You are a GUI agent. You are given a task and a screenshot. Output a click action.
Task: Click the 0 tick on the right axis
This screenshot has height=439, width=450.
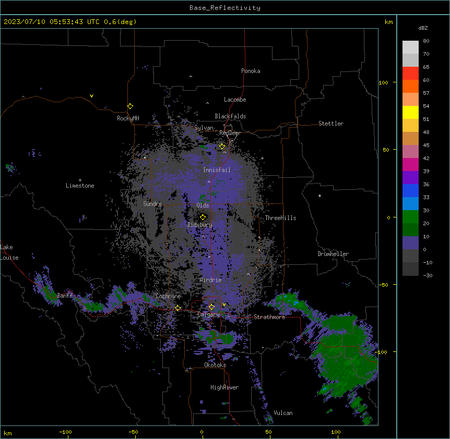(x=388, y=218)
